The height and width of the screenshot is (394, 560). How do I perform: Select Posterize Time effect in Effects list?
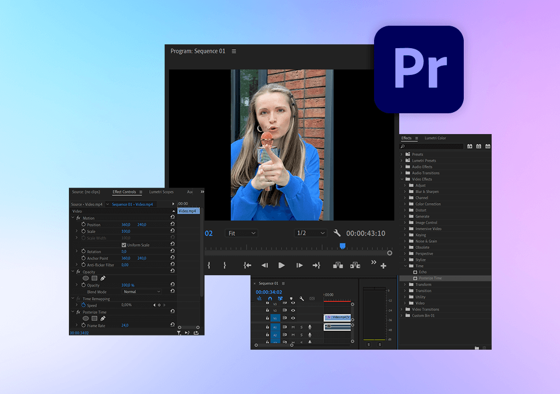[x=430, y=278]
